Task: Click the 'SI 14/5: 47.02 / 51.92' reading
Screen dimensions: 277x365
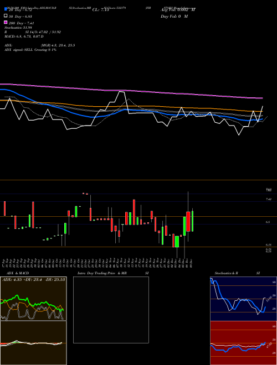Action: click(43, 32)
